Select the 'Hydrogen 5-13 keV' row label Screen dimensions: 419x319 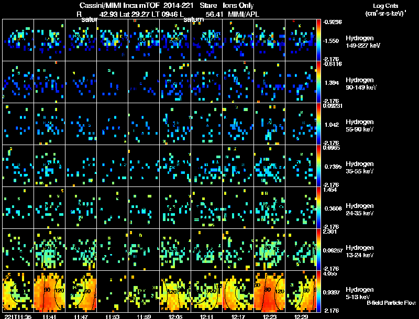point(360,293)
